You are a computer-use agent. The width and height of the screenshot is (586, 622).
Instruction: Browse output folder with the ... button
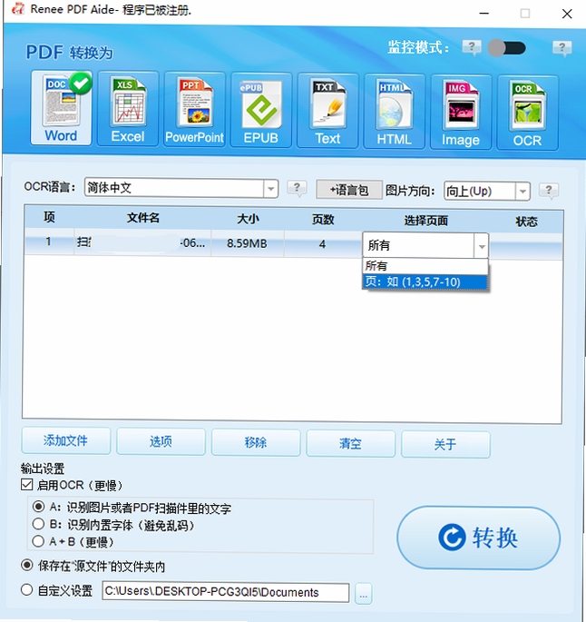(364, 594)
